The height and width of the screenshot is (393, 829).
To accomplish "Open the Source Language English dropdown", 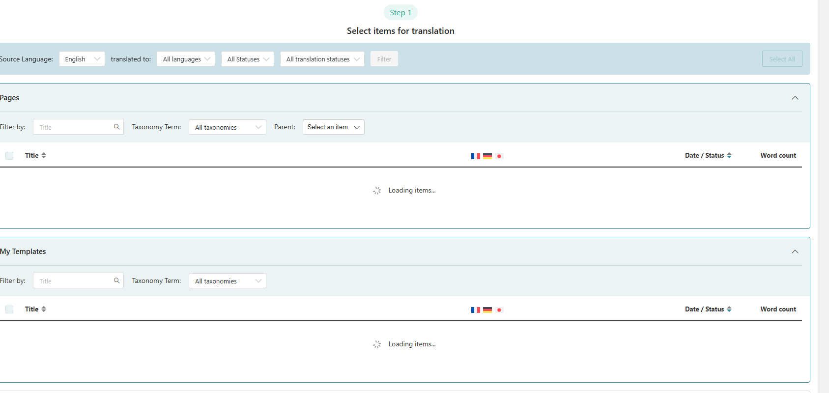I will tap(82, 59).
